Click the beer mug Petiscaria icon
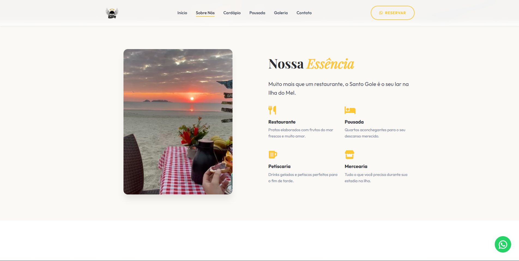Screen dimensions: 519x261 (273, 155)
